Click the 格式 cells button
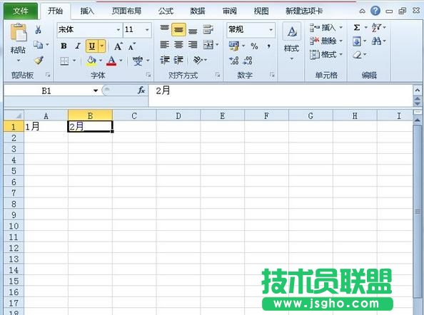424x315 pixels. click(326, 55)
